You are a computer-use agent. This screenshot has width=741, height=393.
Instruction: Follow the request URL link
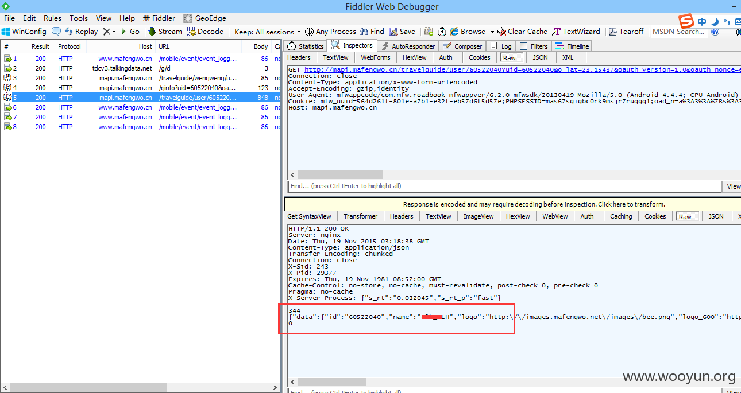[x=522, y=69]
